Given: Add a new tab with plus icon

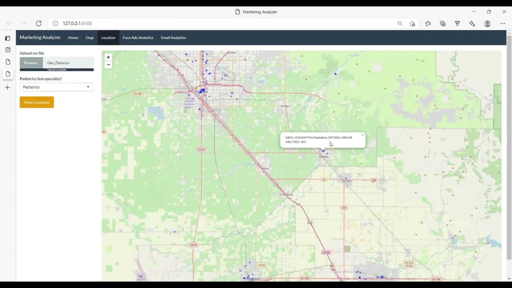Looking at the screenshot, I should 8,87.
